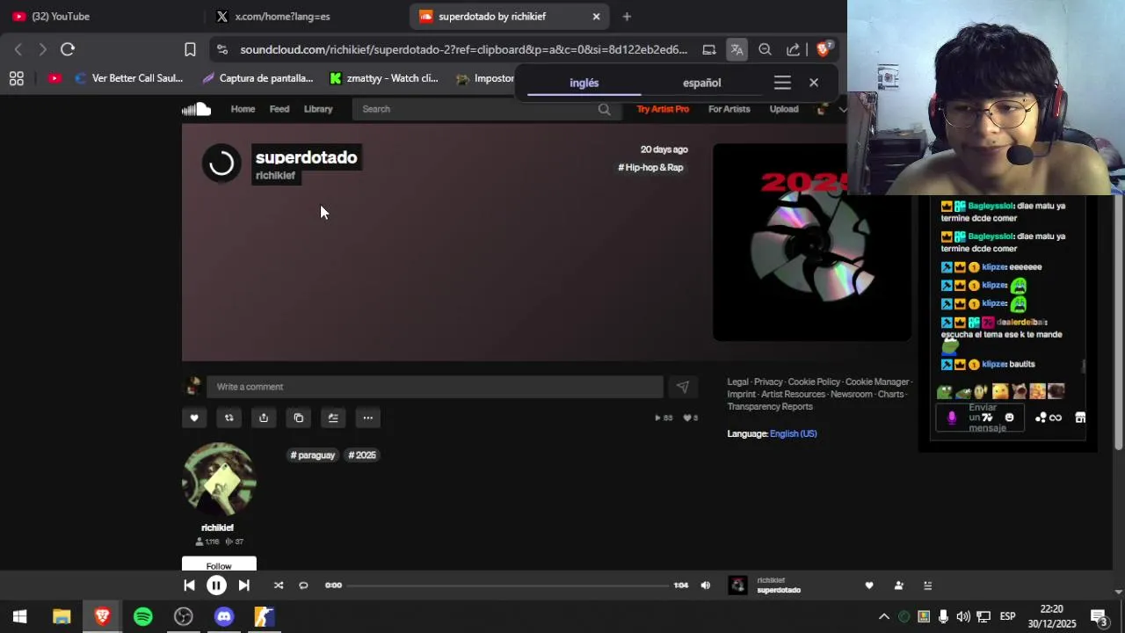This screenshot has width=1125, height=633.
Task: Change language via English (US) link
Action: pyautogui.click(x=793, y=433)
